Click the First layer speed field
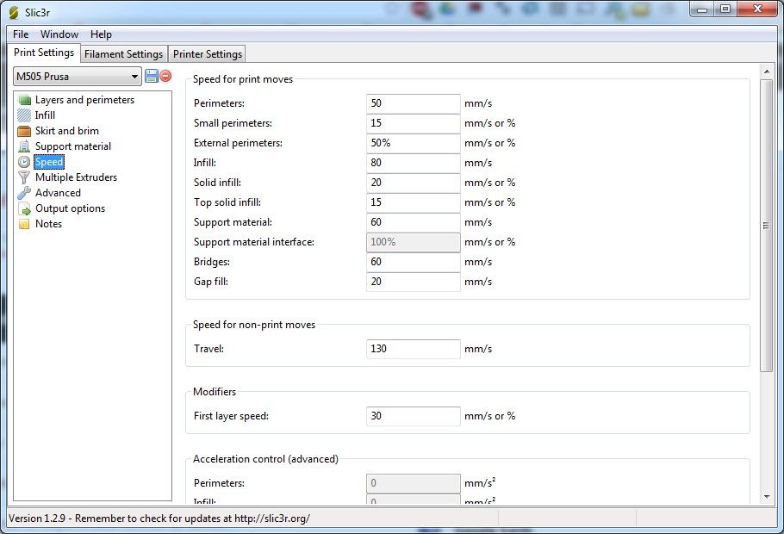This screenshot has width=784, height=534. 413,416
